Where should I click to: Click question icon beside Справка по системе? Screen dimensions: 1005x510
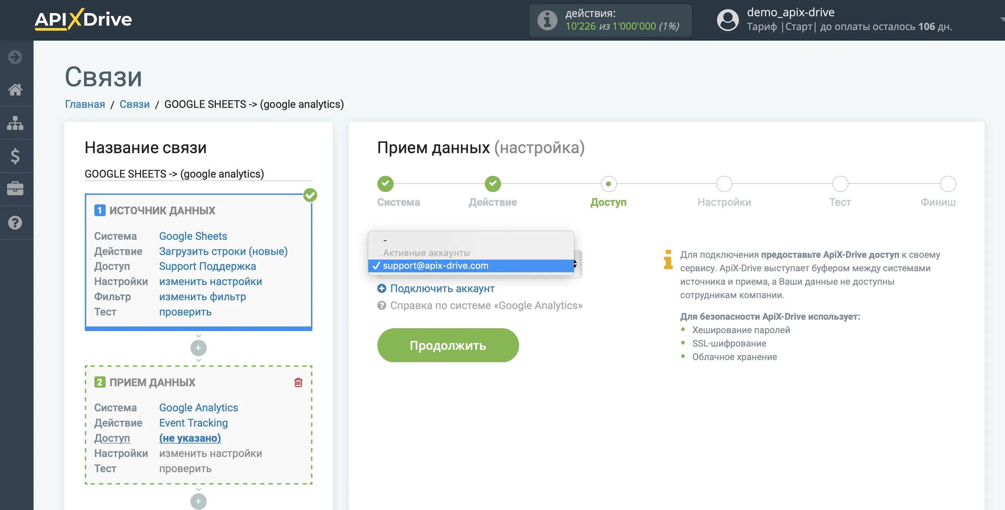(x=382, y=305)
